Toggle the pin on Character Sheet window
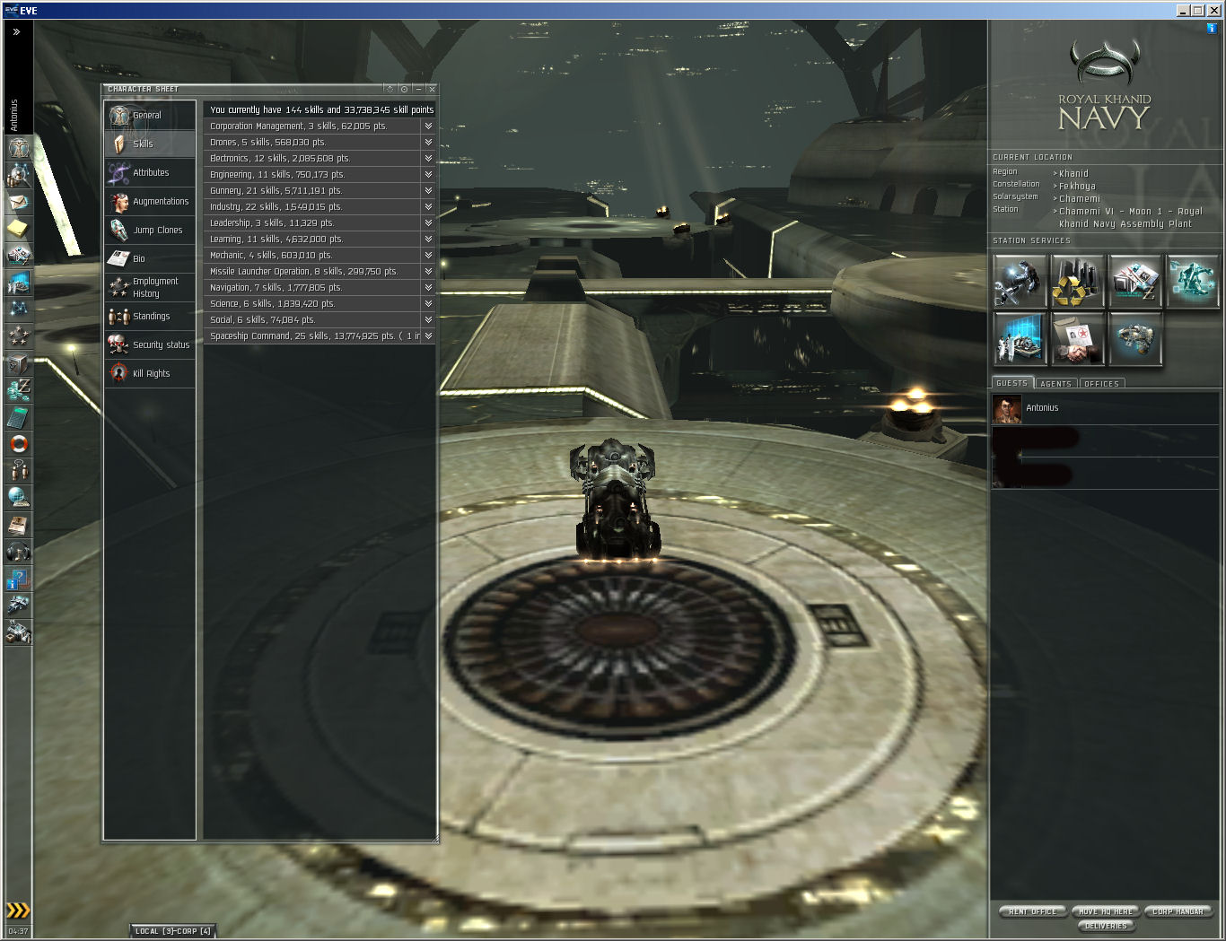 tap(404, 89)
